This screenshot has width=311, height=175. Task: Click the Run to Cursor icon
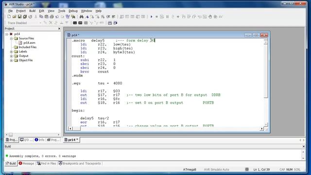point(199,17)
